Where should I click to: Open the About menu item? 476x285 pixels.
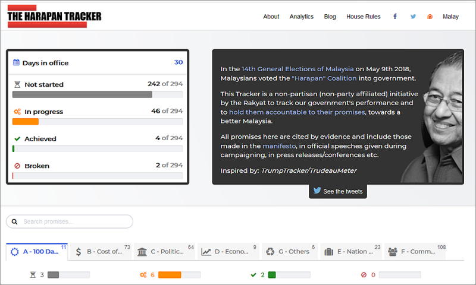coord(271,17)
